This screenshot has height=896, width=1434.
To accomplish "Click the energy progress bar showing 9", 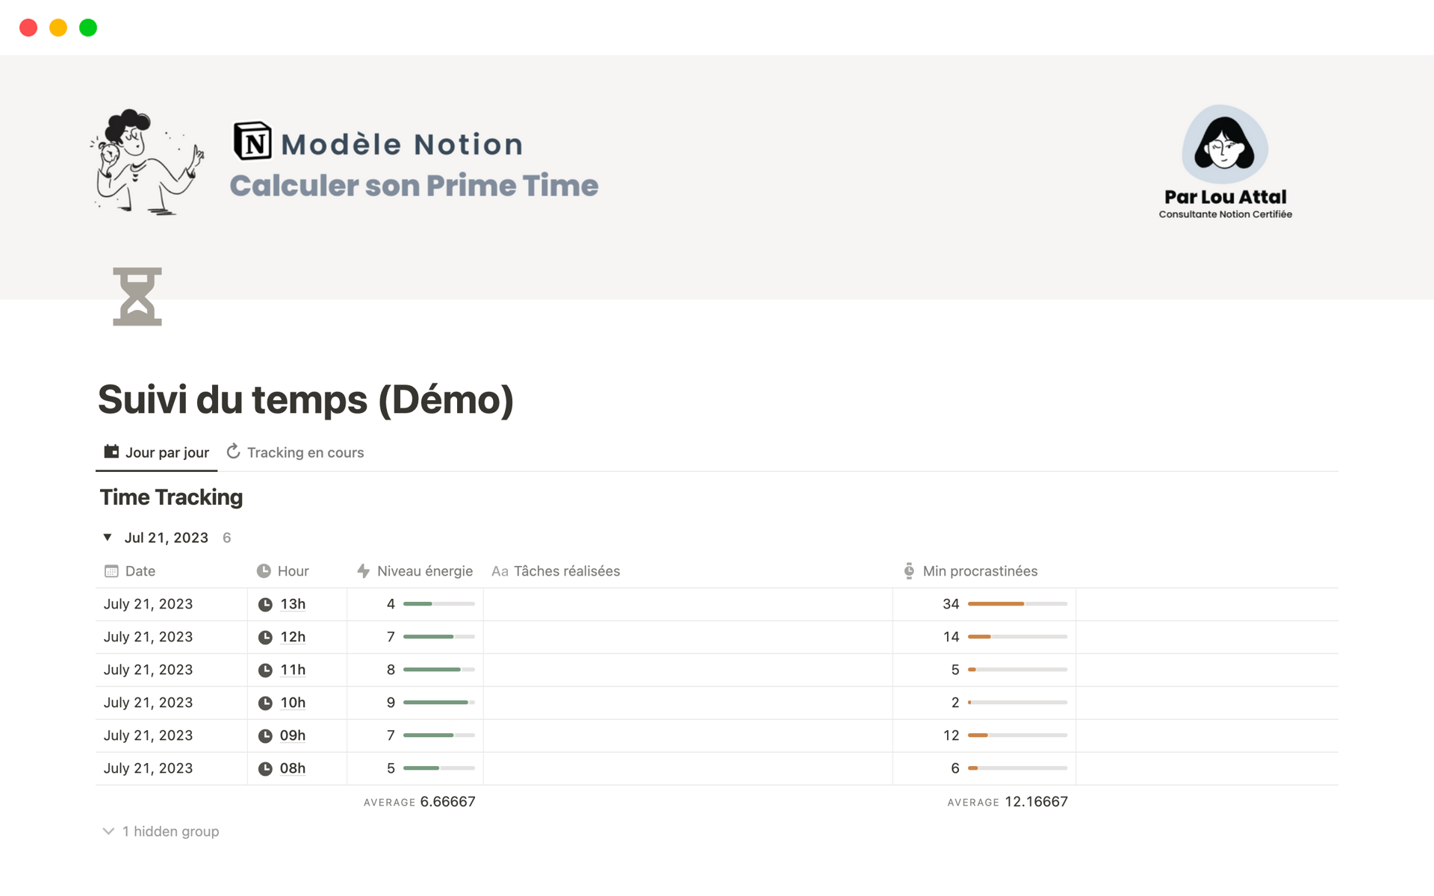I will click(438, 703).
